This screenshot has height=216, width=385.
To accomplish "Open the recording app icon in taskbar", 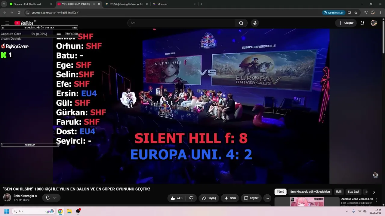I will 78,211.
